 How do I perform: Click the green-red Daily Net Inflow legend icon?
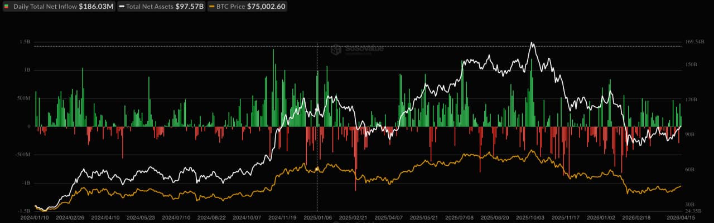coord(6,7)
